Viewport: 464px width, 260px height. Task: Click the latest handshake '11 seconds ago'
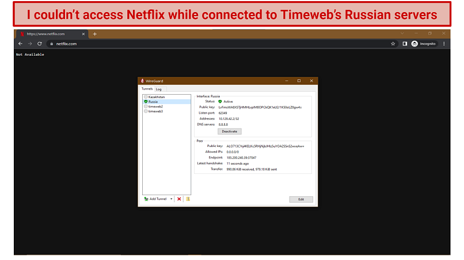[x=238, y=164]
